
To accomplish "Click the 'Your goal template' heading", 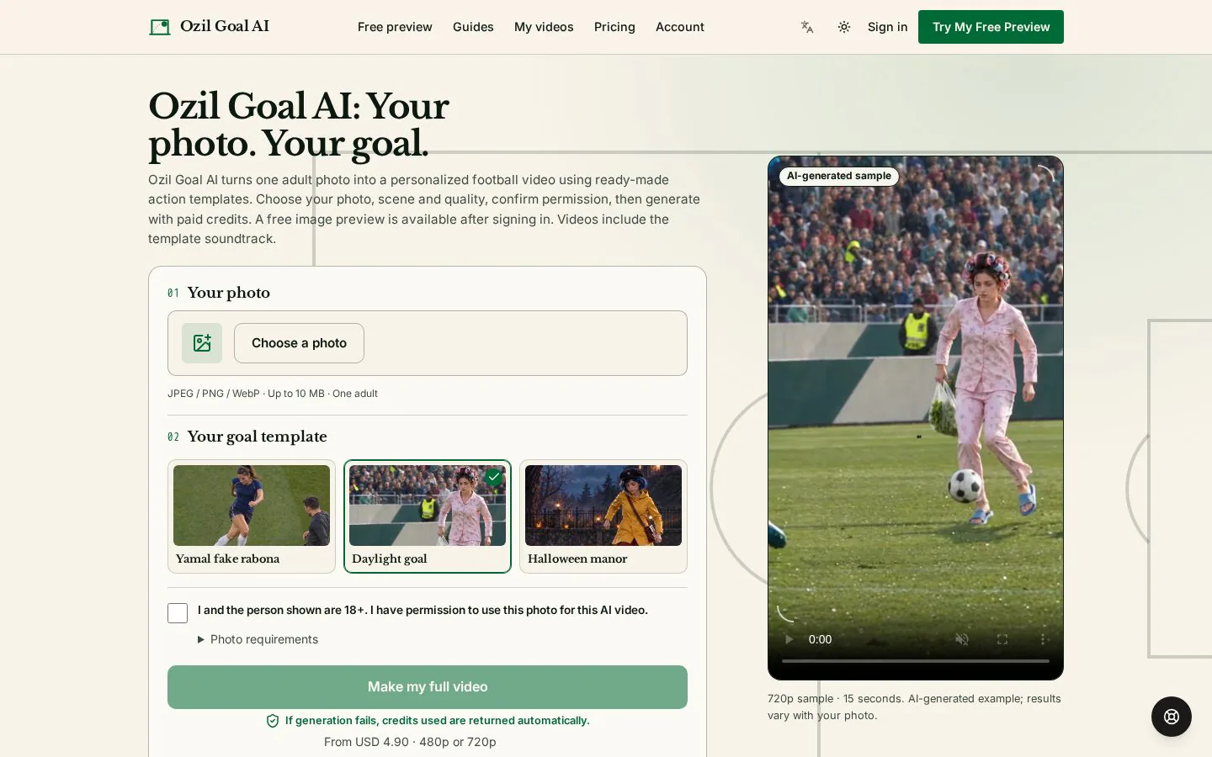I will tap(257, 437).
